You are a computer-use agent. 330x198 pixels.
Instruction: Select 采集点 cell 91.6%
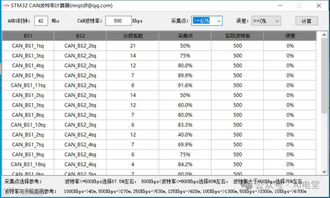pyautogui.click(x=185, y=85)
